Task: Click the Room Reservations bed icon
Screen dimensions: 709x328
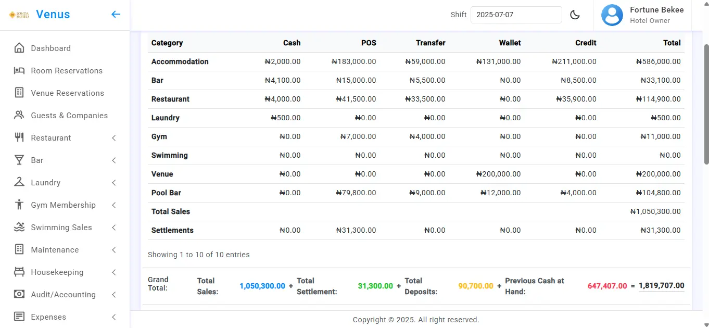Action: pos(19,70)
